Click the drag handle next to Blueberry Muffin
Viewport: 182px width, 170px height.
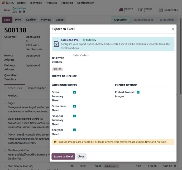pos(5,150)
